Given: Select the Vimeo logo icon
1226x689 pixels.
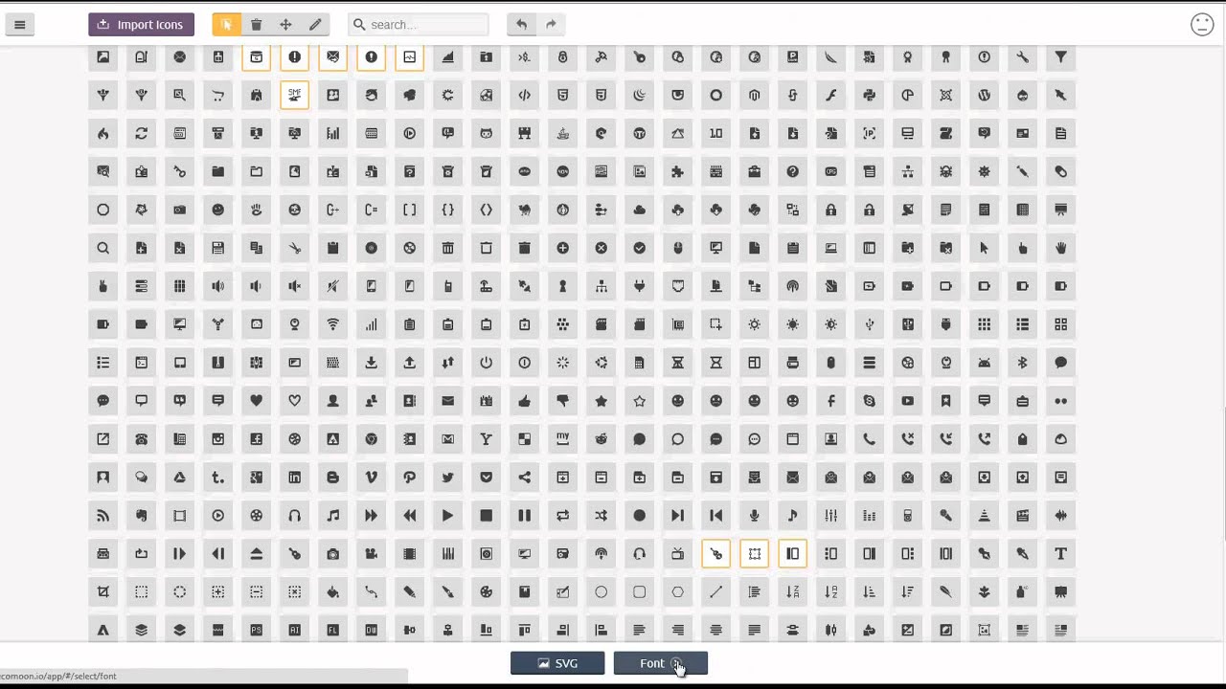Looking at the screenshot, I should (371, 478).
